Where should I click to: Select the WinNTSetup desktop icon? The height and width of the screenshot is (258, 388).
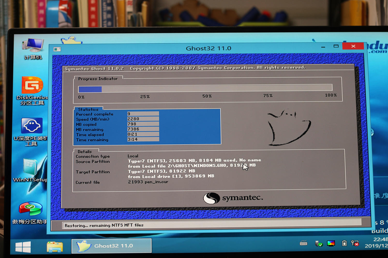31,171
